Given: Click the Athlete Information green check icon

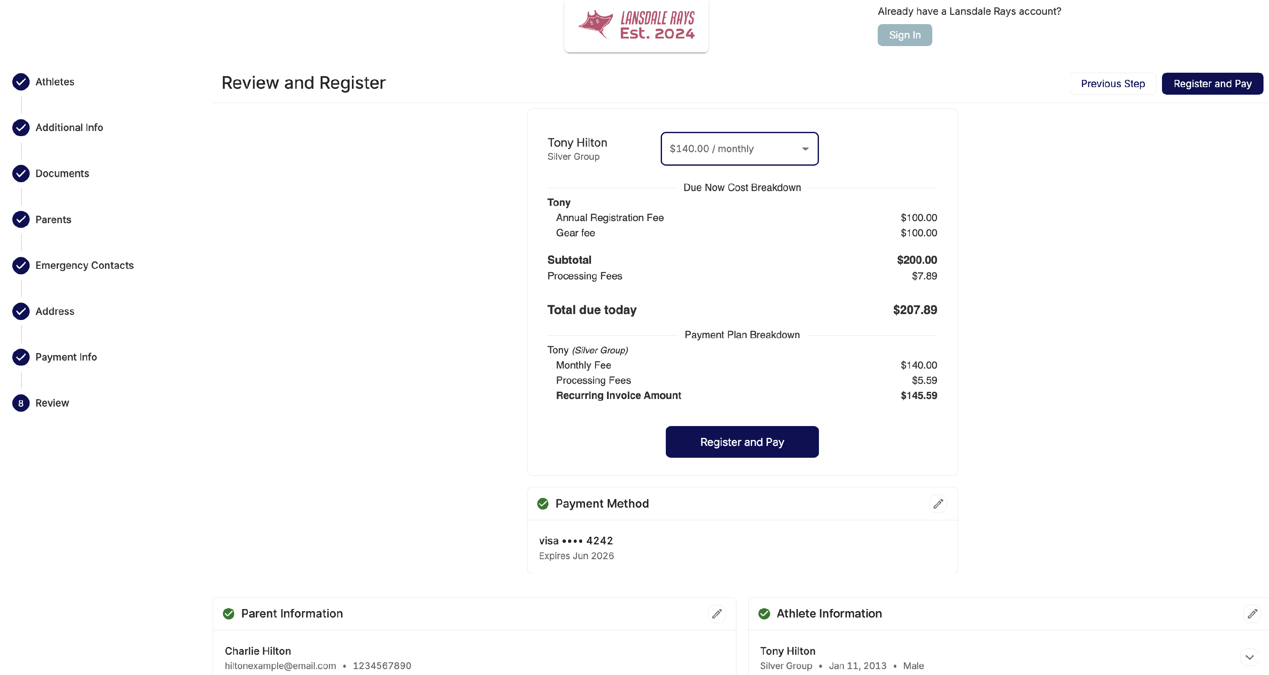Looking at the screenshot, I should (764, 613).
